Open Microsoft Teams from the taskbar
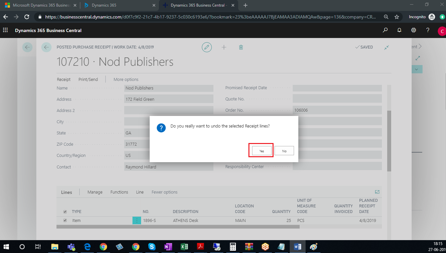 click(71, 247)
